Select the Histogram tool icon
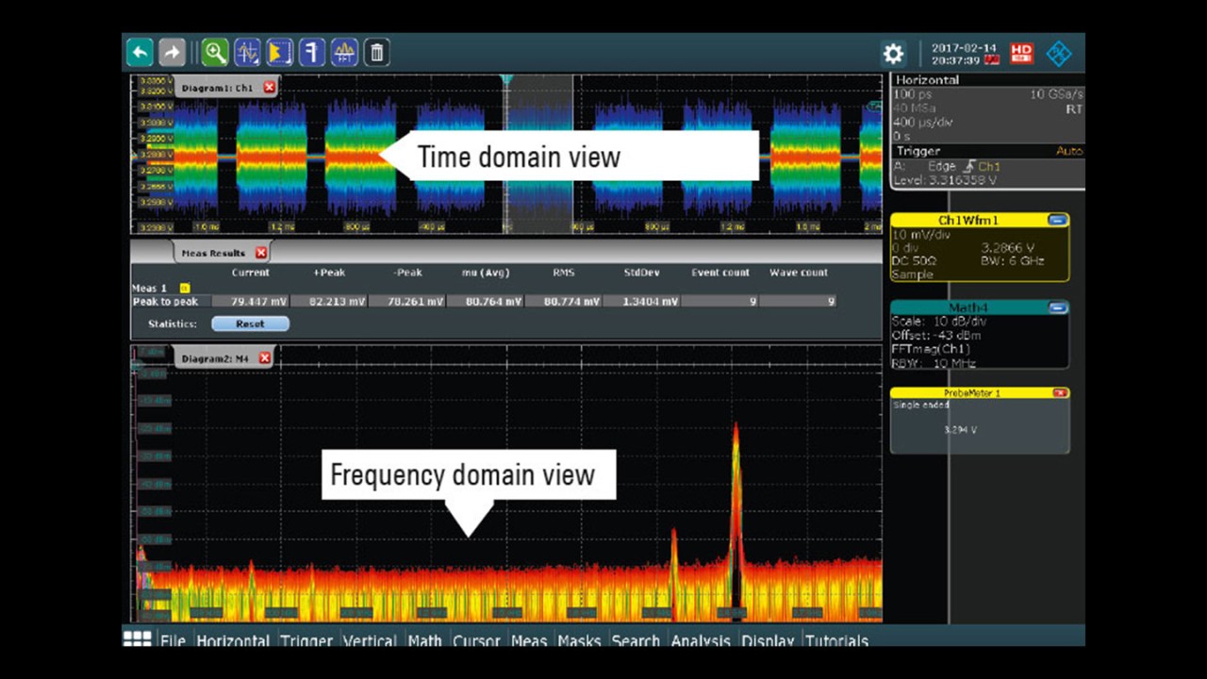This screenshot has height=679, width=1207. point(279,52)
